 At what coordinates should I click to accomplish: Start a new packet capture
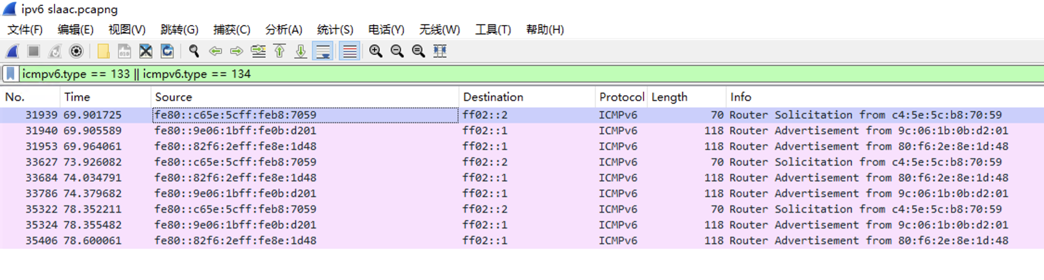12,51
